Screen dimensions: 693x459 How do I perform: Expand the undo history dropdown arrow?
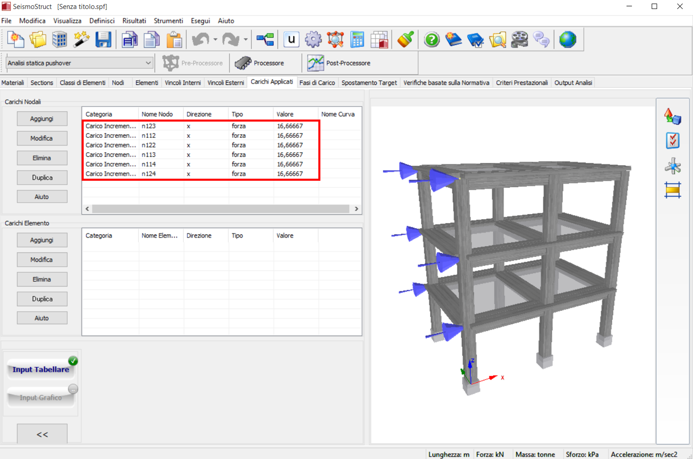coord(215,40)
